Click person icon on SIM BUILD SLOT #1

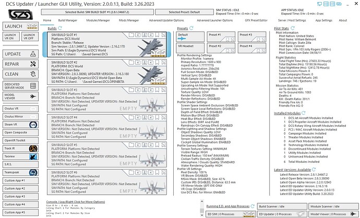pos(144,35)
